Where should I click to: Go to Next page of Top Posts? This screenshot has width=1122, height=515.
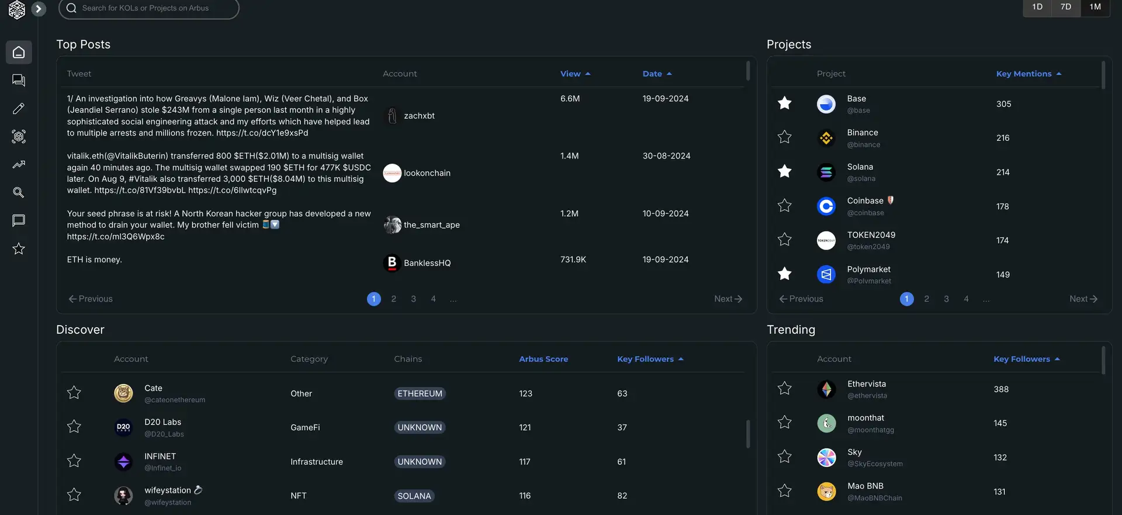[x=728, y=299]
